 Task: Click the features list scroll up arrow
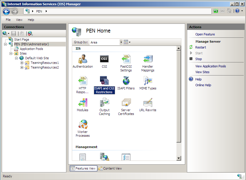pos(178,48)
